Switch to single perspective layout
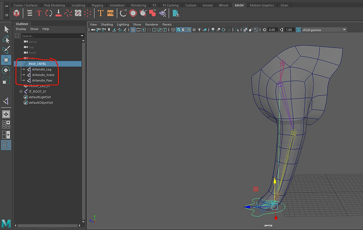Screen dimensions: 363x230 coord(6,114)
